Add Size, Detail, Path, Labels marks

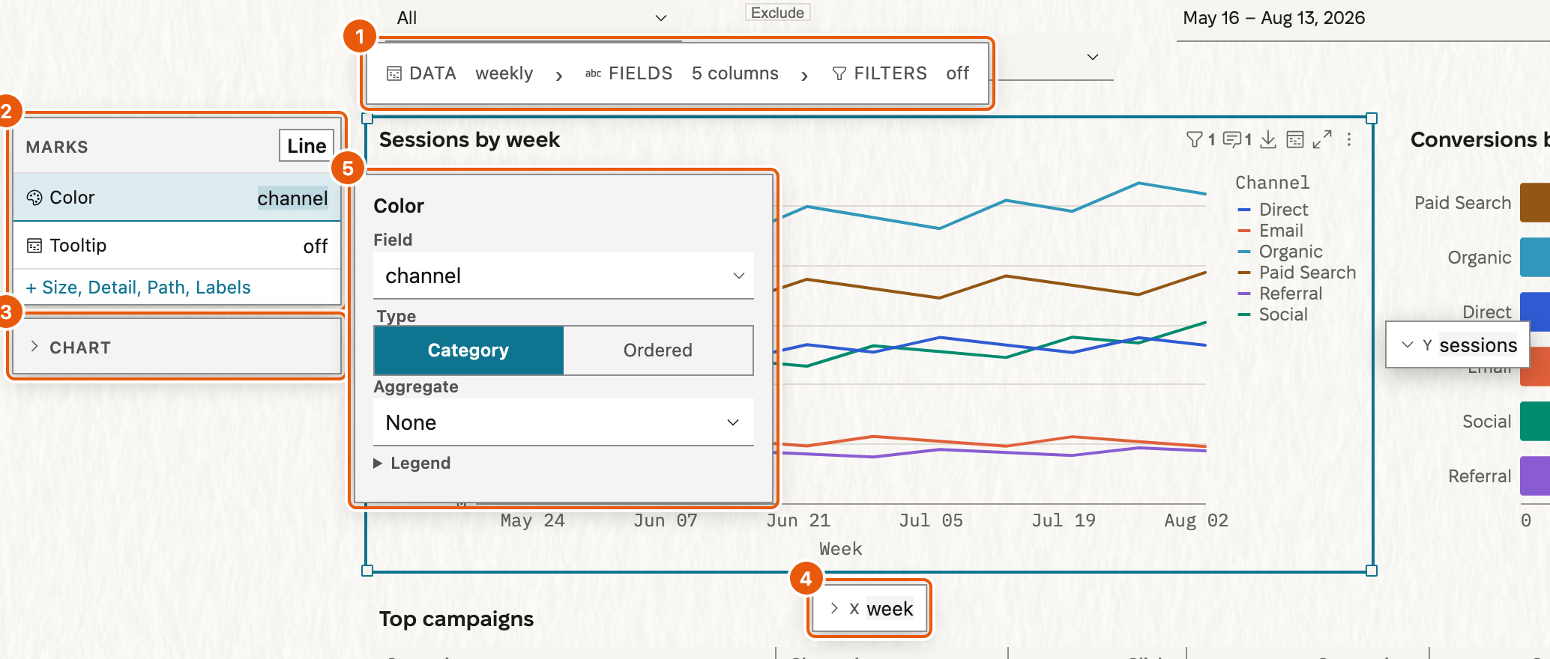click(138, 288)
